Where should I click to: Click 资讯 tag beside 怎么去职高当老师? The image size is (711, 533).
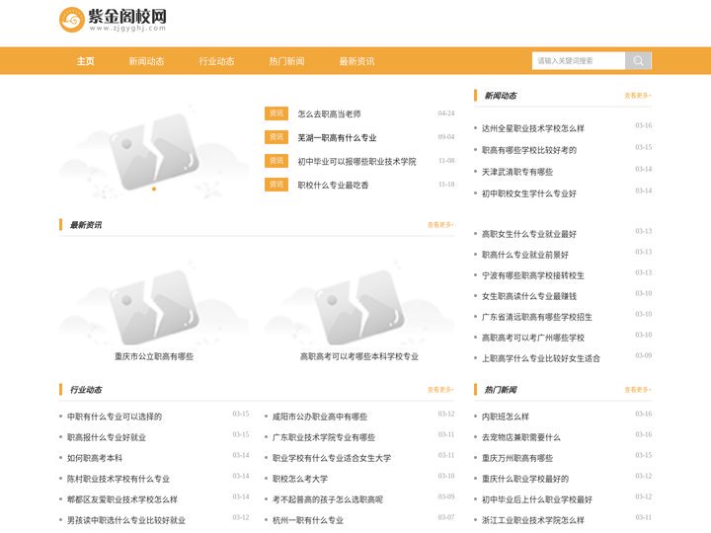pyautogui.click(x=276, y=114)
